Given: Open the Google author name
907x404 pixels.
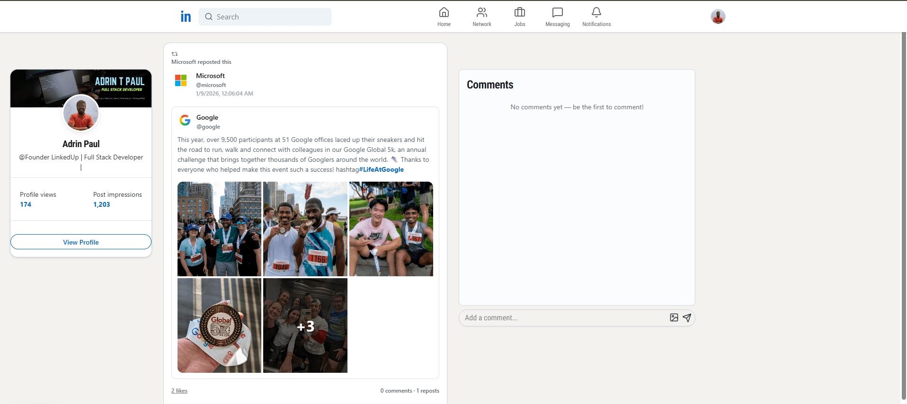Looking at the screenshot, I should click(207, 117).
